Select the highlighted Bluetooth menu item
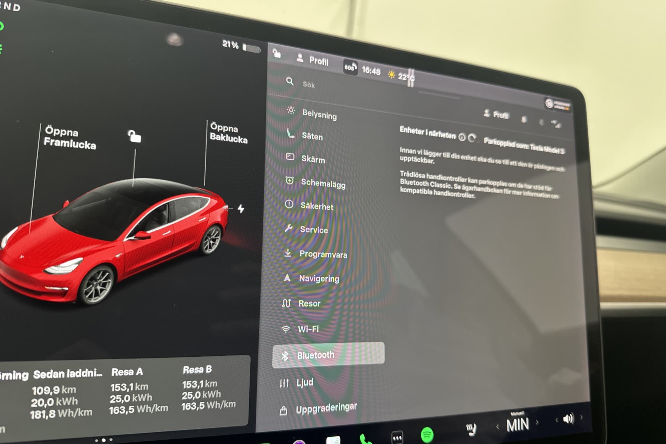Image resolution: width=666 pixels, height=444 pixels. click(x=328, y=355)
